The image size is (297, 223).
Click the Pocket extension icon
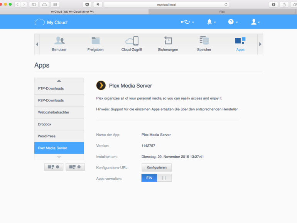[87, 5]
